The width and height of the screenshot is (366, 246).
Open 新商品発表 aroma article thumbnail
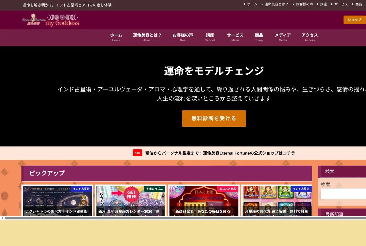tap(204, 201)
